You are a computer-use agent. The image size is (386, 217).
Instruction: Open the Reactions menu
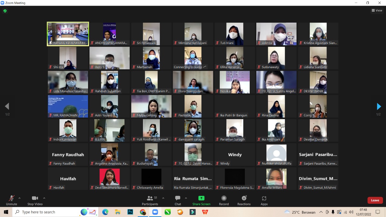pos(244,200)
